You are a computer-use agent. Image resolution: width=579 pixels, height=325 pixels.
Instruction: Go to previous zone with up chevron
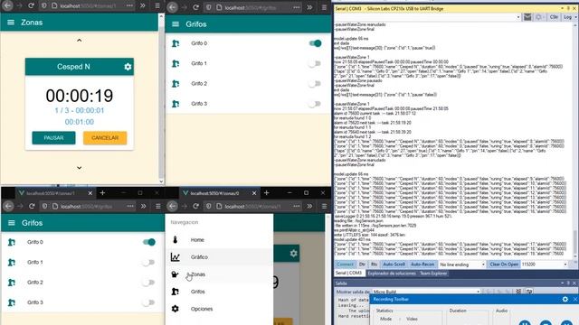pos(79,40)
